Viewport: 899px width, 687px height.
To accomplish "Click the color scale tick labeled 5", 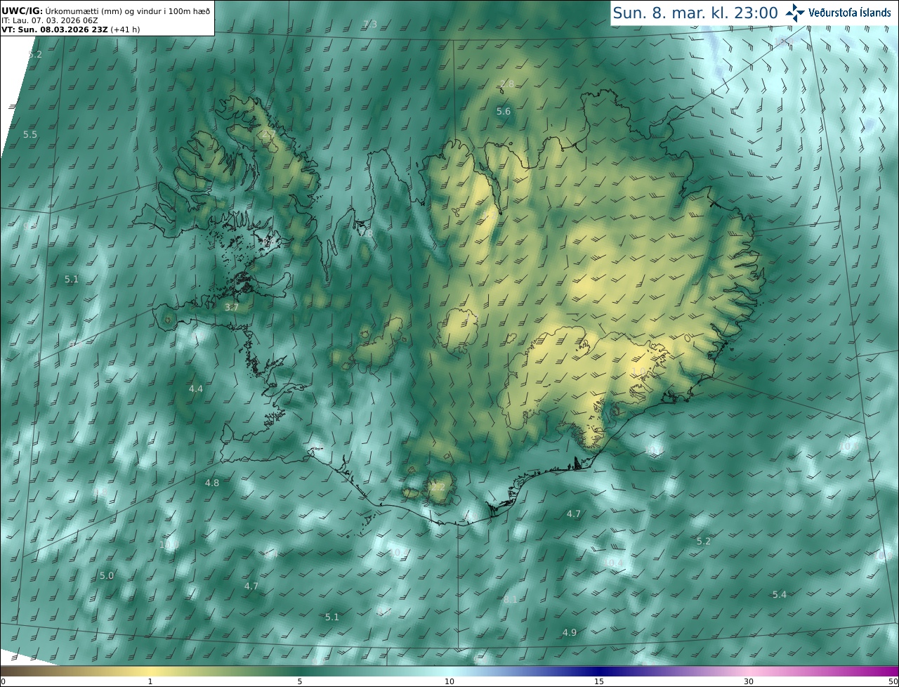I will (300, 681).
